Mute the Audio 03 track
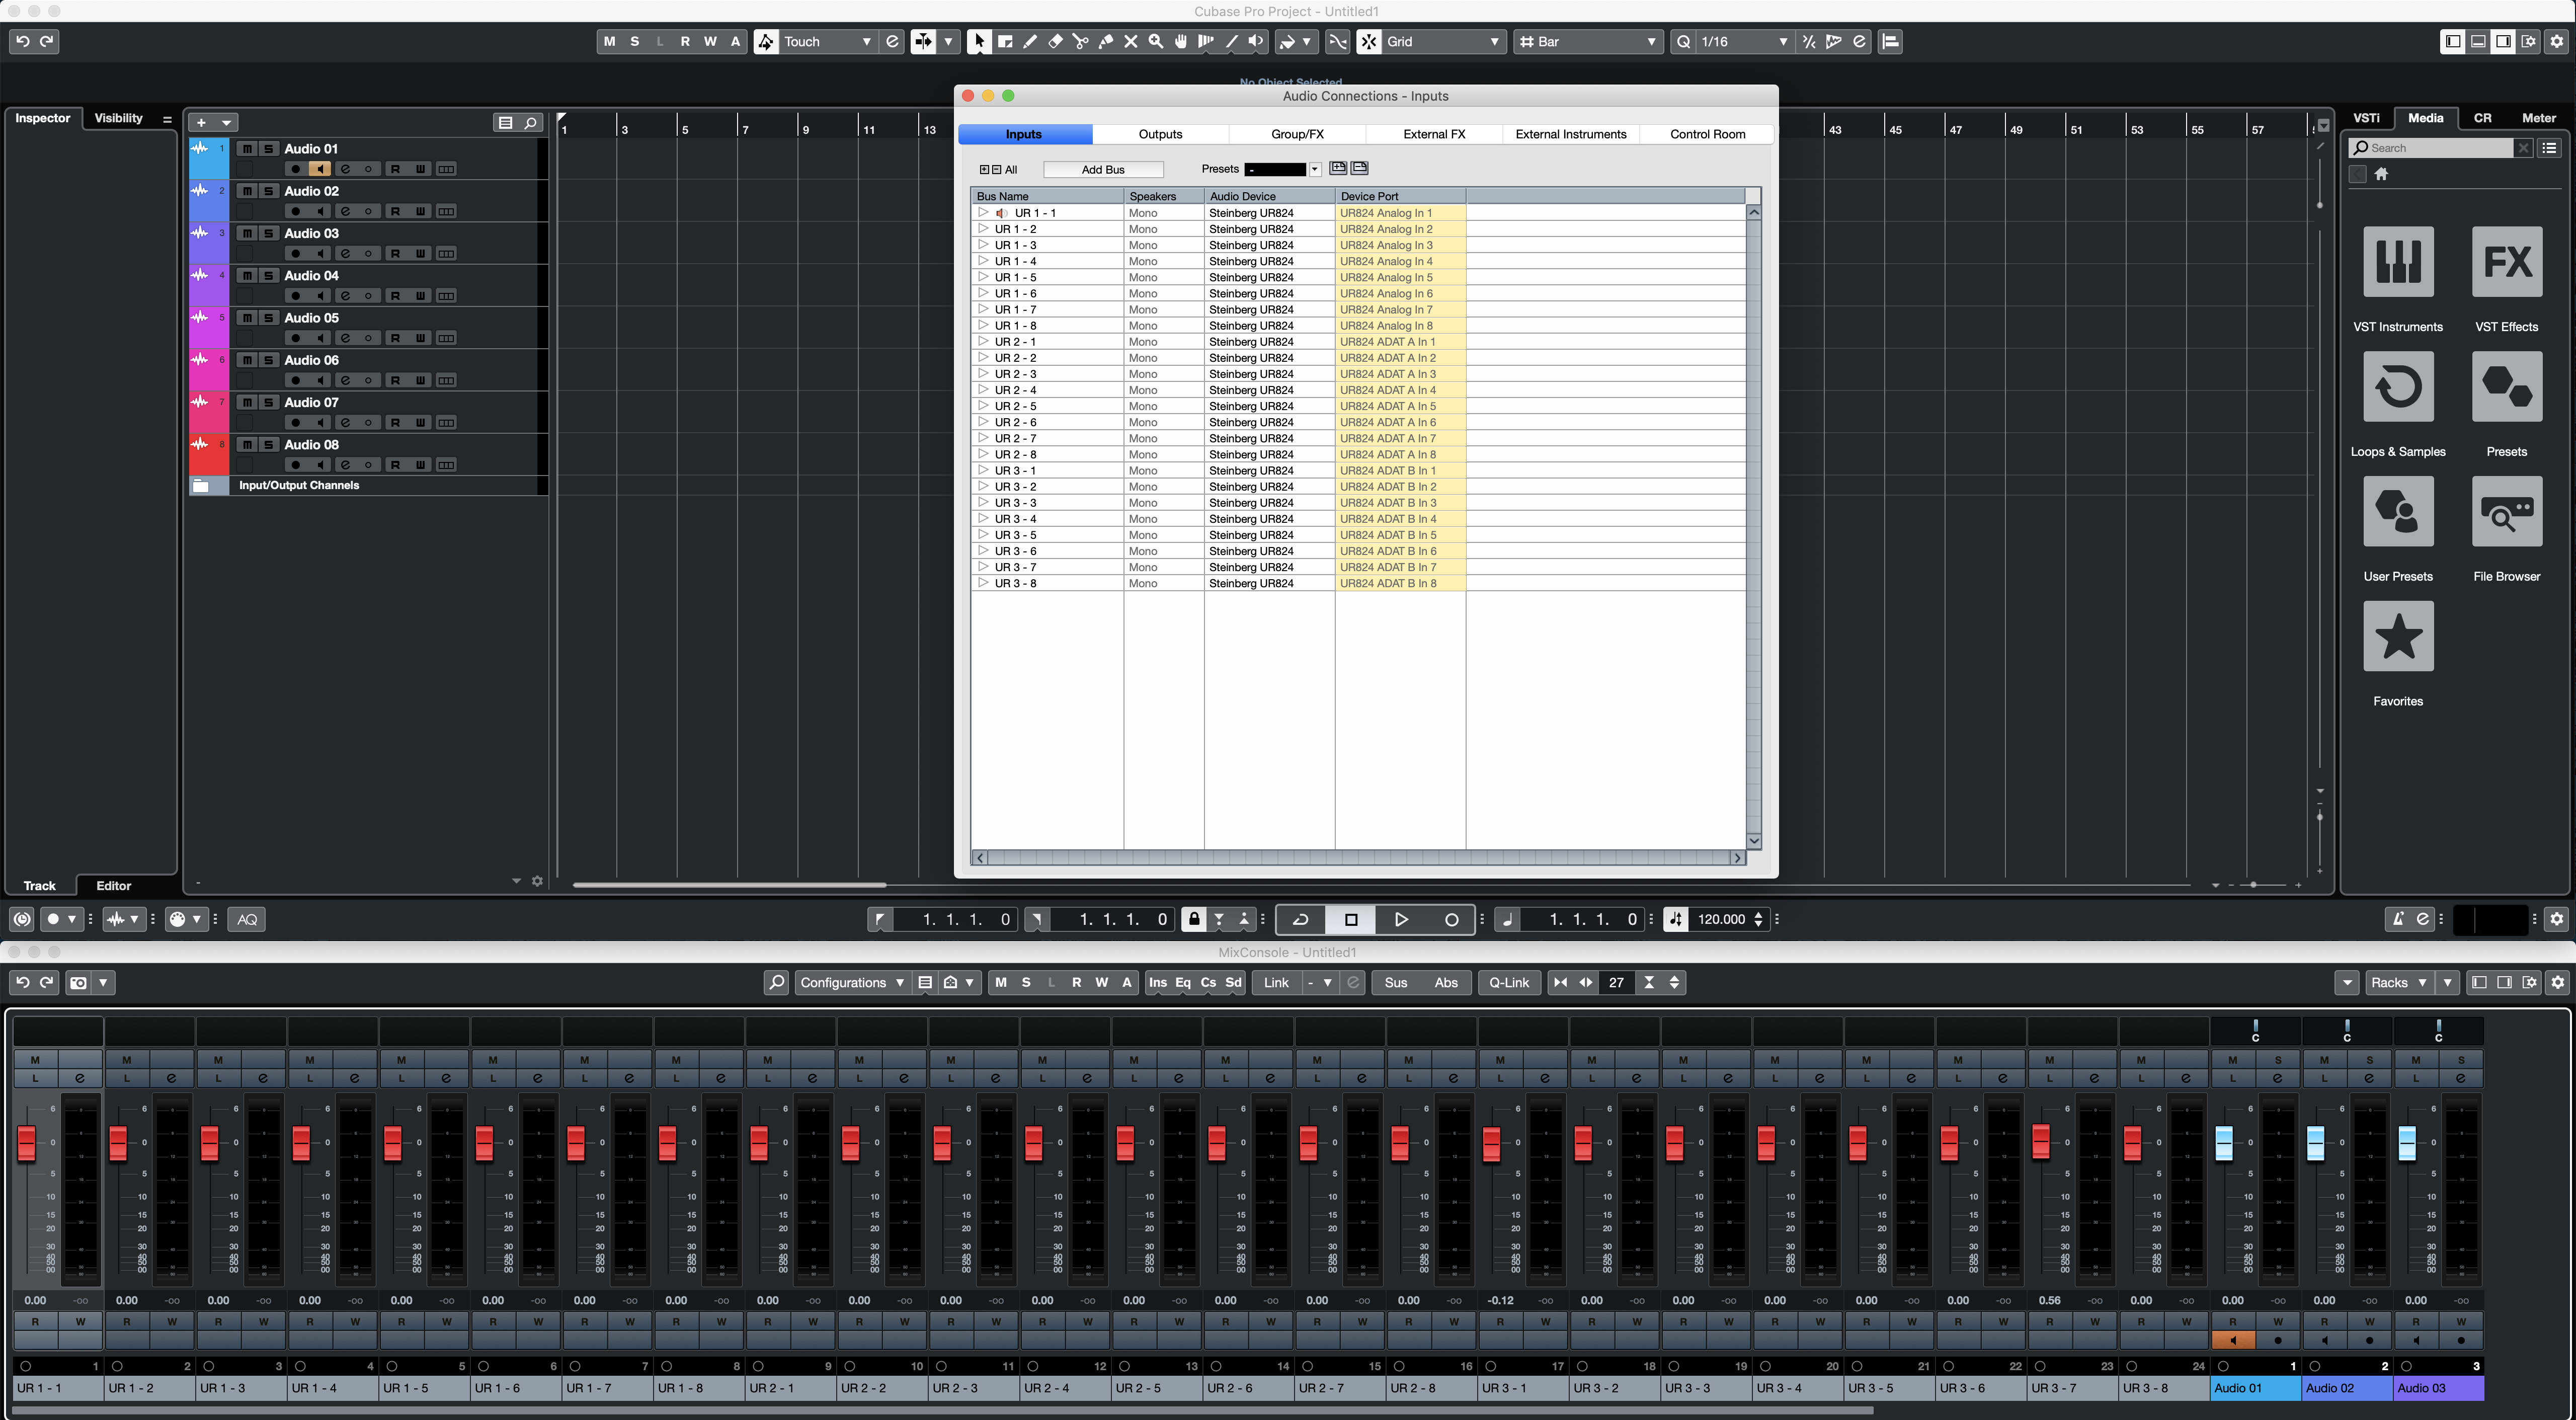The height and width of the screenshot is (1420, 2576). coord(246,233)
